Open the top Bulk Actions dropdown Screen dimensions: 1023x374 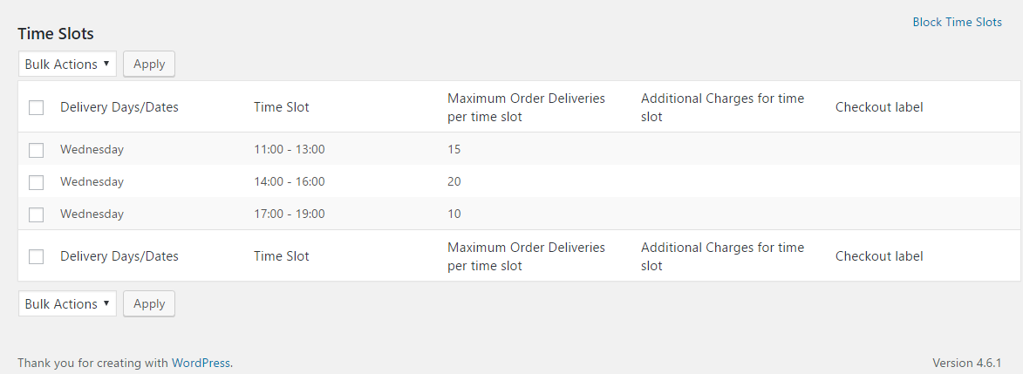[67, 65]
